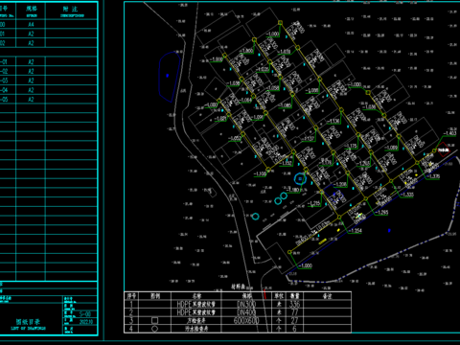Click the blue dot inside the blue polygon outline

(167, 76)
